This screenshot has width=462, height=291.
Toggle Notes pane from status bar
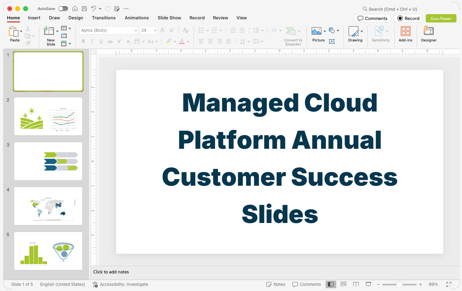[x=276, y=284]
